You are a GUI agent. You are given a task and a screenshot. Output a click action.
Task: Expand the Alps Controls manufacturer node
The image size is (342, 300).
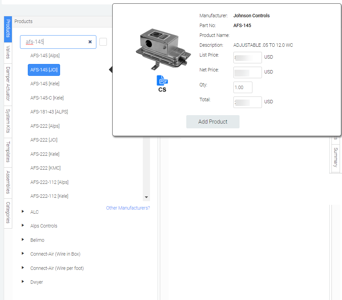23,225
